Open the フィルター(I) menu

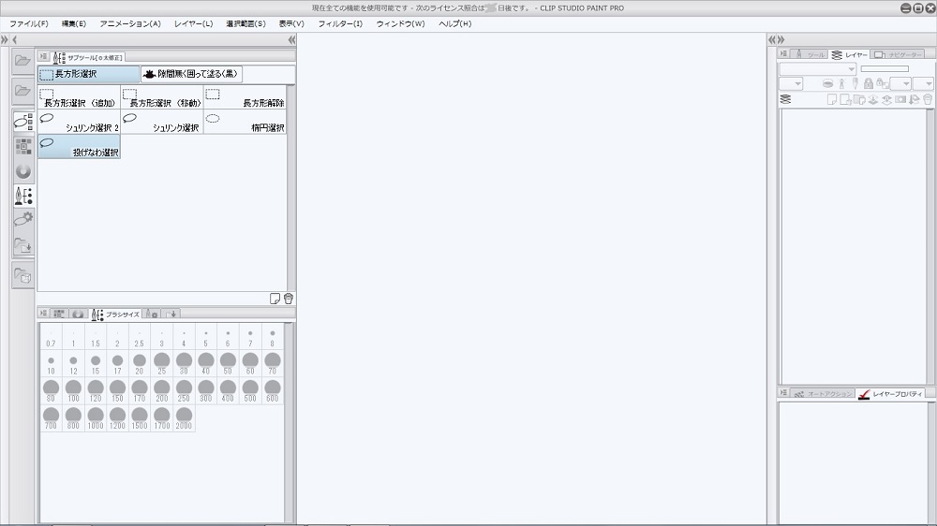click(340, 24)
